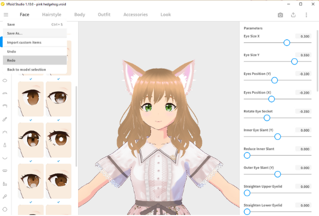Switch to the Face tab

(25, 15)
